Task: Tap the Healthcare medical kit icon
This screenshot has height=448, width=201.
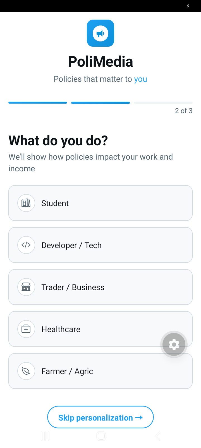Action: (x=26, y=329)
